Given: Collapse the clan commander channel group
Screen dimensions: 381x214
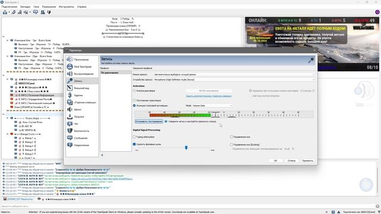Looking at the screenshot, I should coord(7,79).
